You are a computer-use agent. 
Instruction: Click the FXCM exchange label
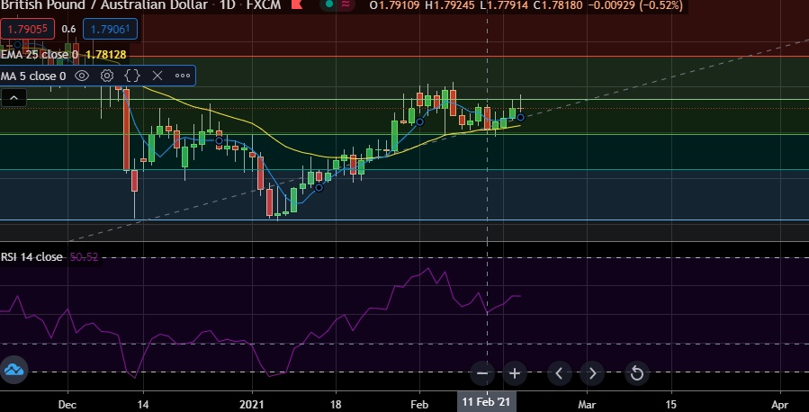click(264, 5)
